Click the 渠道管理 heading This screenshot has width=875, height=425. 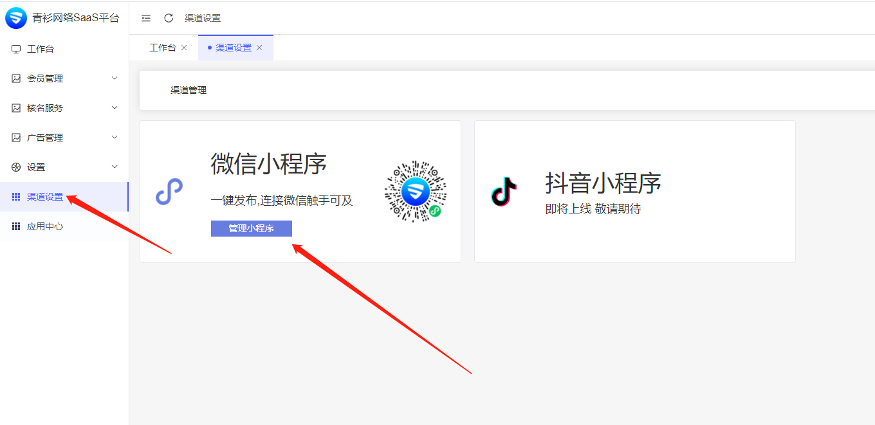click(189, 91)
